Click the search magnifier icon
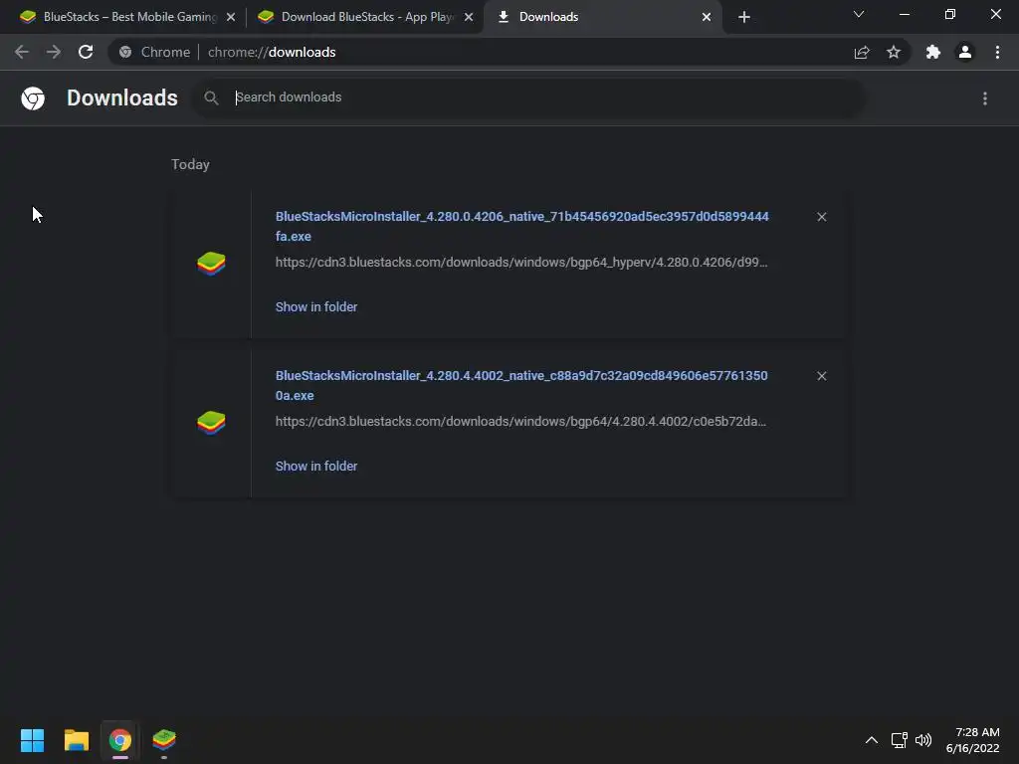Screen dimensions: 1019x764 [x=211, y=98]
